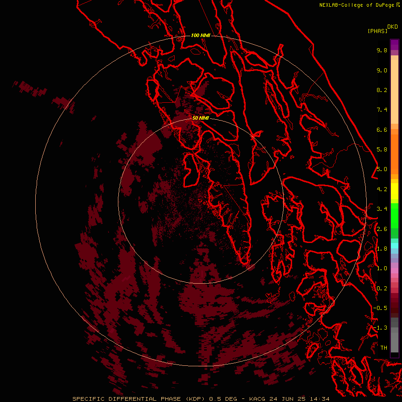The width and height of the screenshot is (402, 402).
Task: Pick the purple top segment of color bar
Action: (394, 45)
